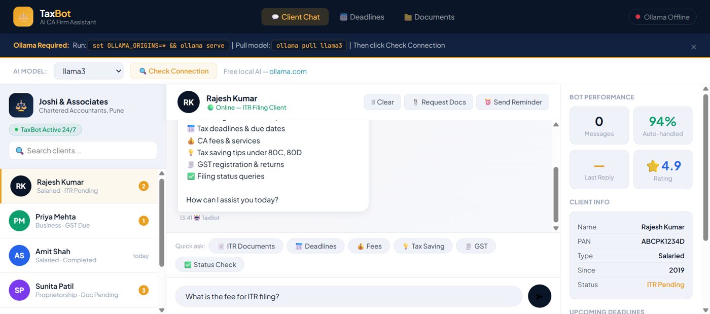This screenshot has width=710, height=314.
Task: Clear the chat conversation
Action: pos(382,102)
